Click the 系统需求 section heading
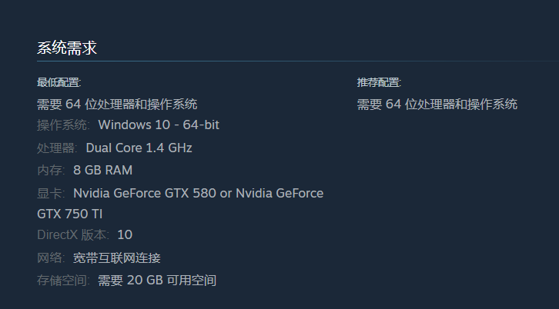The height and width of the screenshot is (309, 559). click(67, 48)
